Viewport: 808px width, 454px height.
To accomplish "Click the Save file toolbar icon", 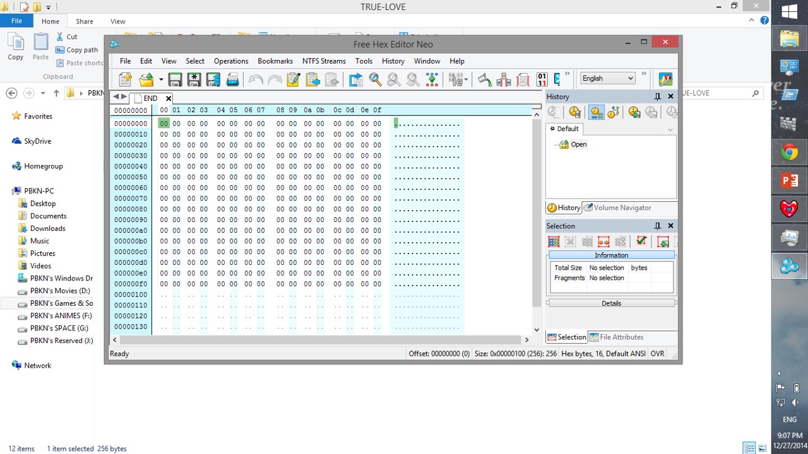I will coord(175,79).
